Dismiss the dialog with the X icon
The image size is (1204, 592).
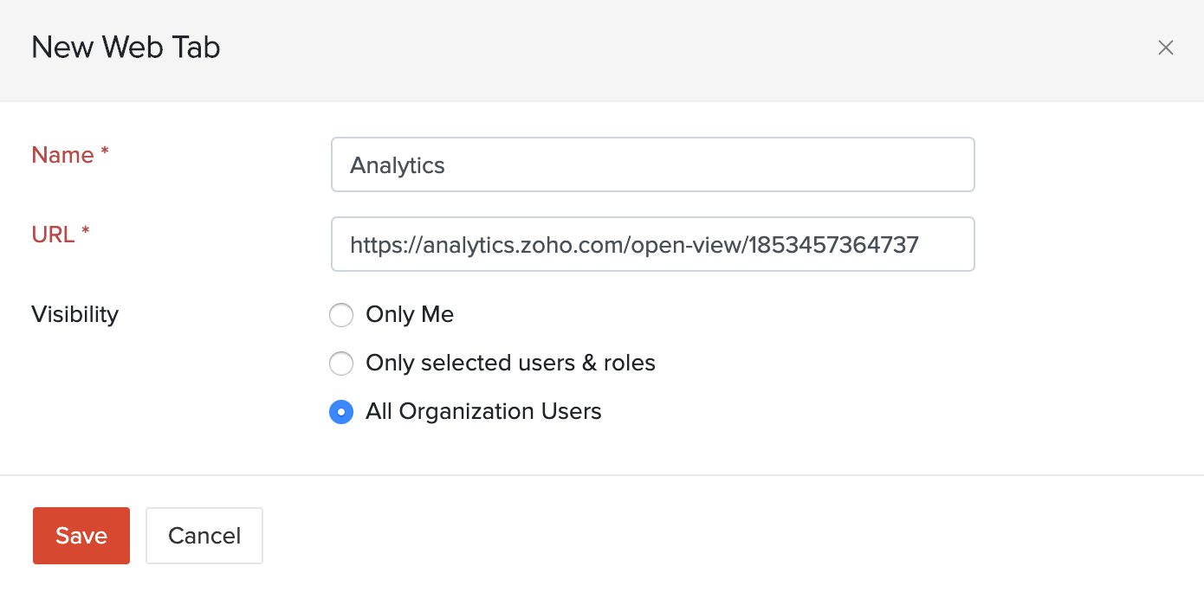(1166, 48)
